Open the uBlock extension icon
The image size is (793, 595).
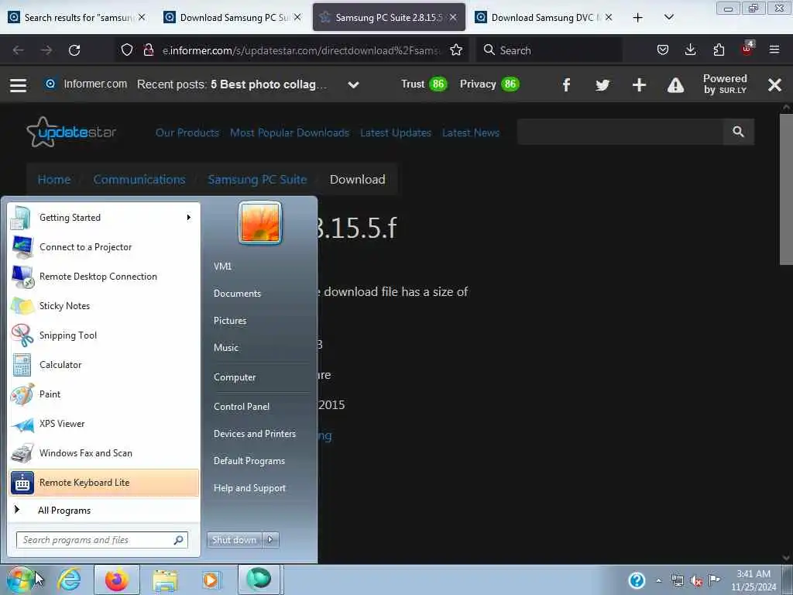[747, 49]
